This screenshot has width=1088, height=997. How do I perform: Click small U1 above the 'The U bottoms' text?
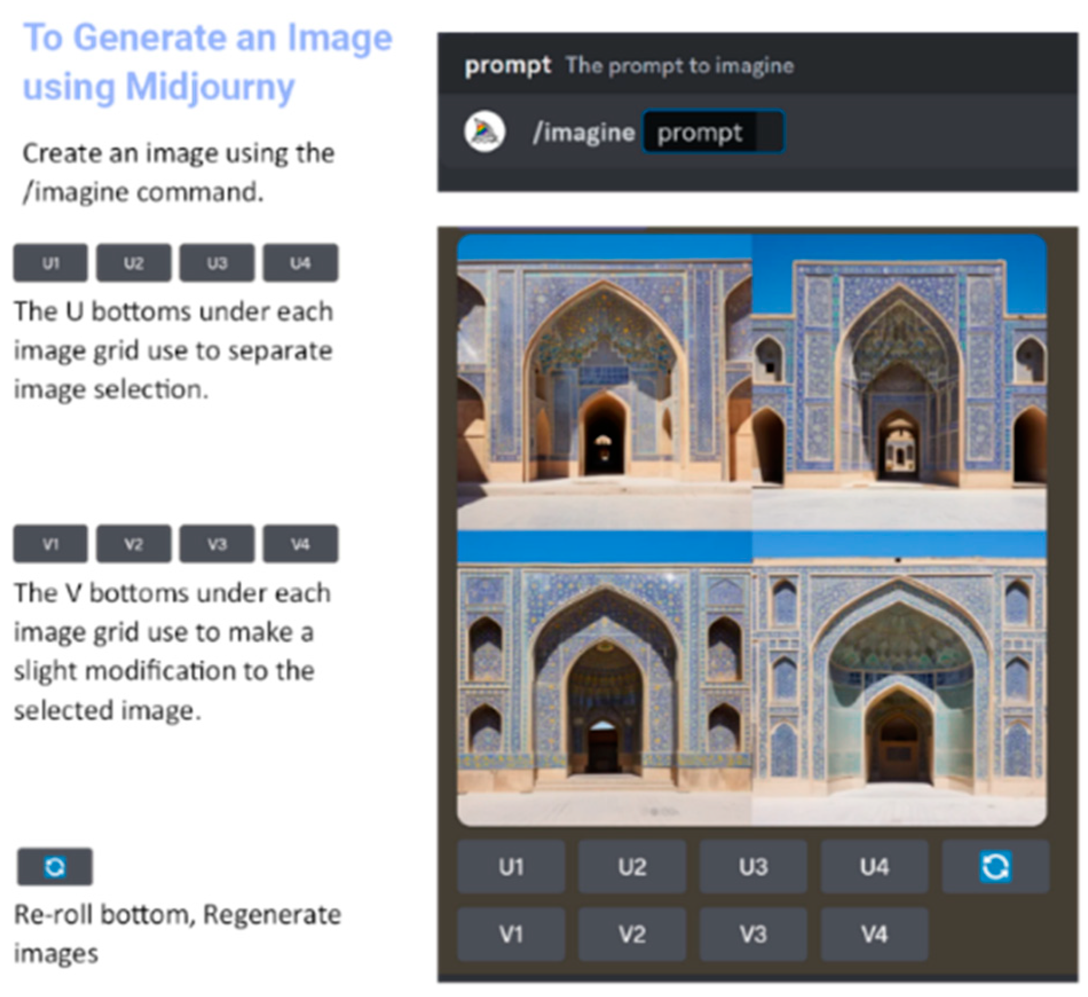pyautogui.click(x=50, y=263)
